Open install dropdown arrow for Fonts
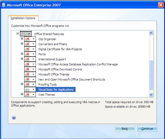This screenshot has height=139, width=165. point(33,54)
